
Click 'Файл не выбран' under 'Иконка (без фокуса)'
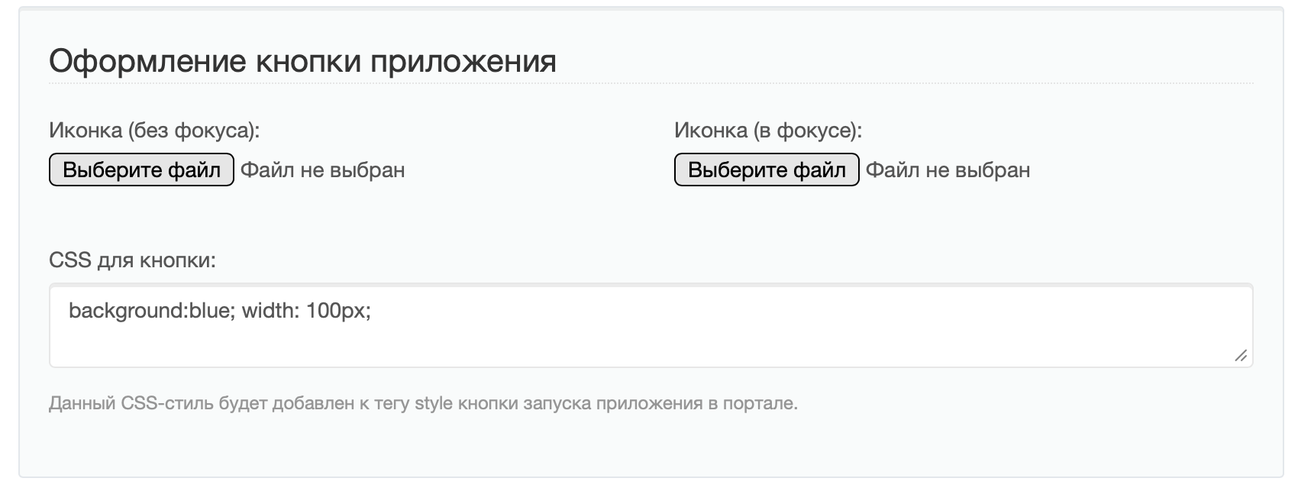point(323,170)
